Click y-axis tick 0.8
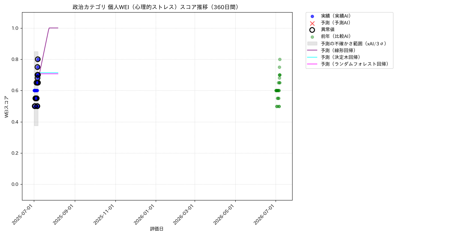The width and height of the screenshot is (474, 237). click(x=16, y=59)
